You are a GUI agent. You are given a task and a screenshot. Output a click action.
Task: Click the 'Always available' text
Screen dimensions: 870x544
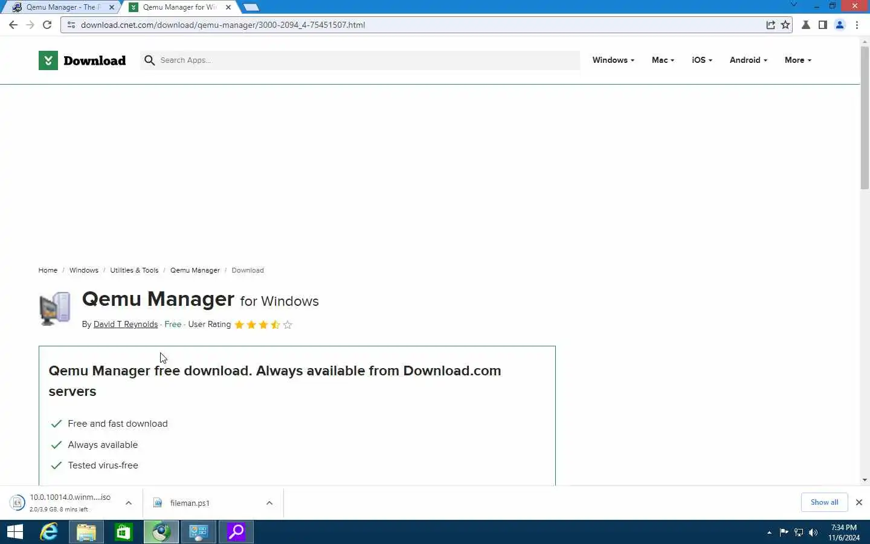pos(103,445)
